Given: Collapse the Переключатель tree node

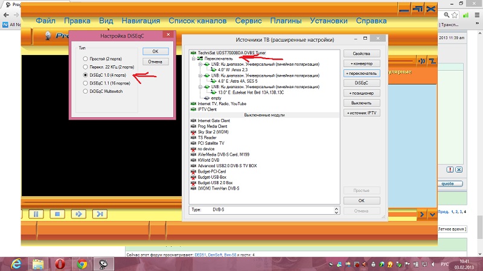Looking at the screenshot, I should pos(194,59).
